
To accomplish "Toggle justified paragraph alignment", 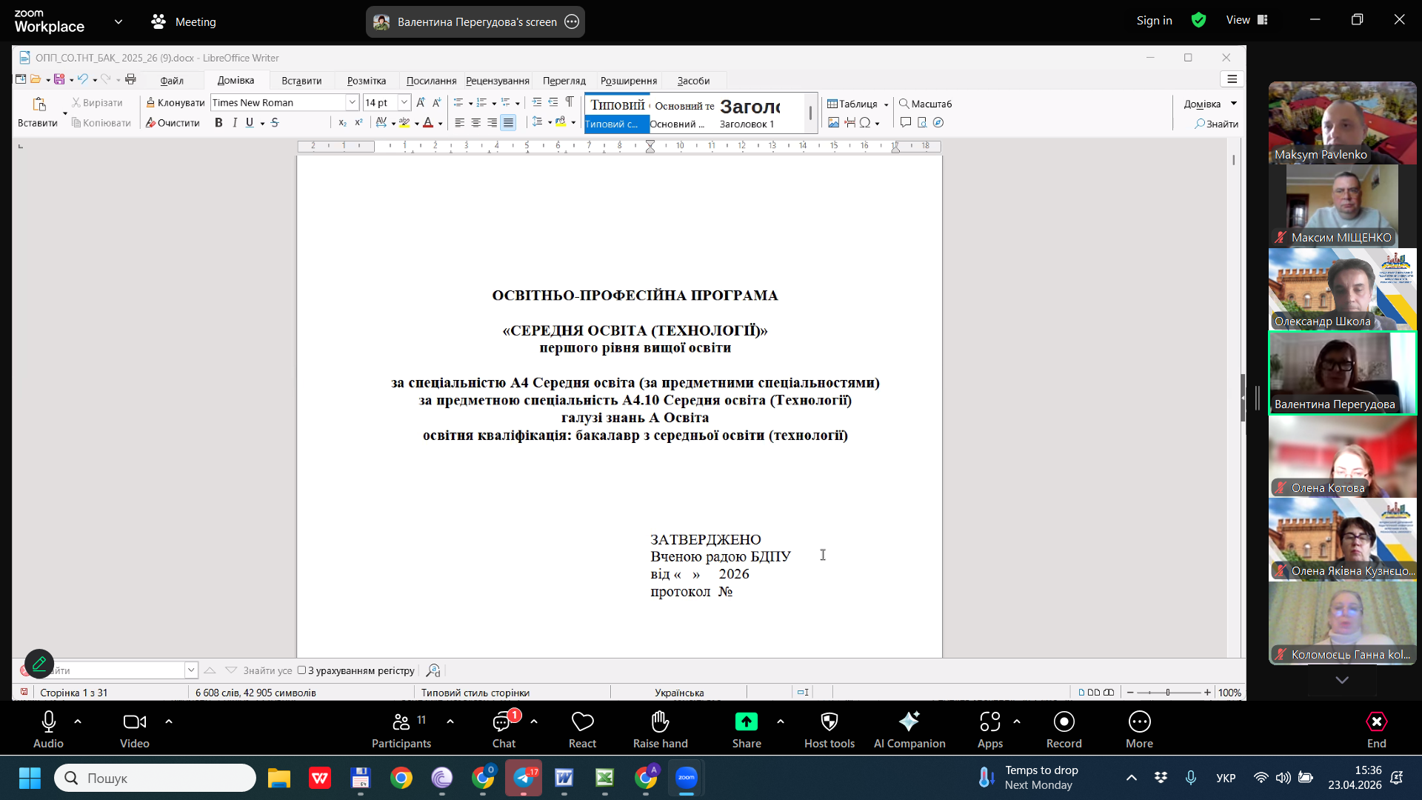I will pos(508,123).
